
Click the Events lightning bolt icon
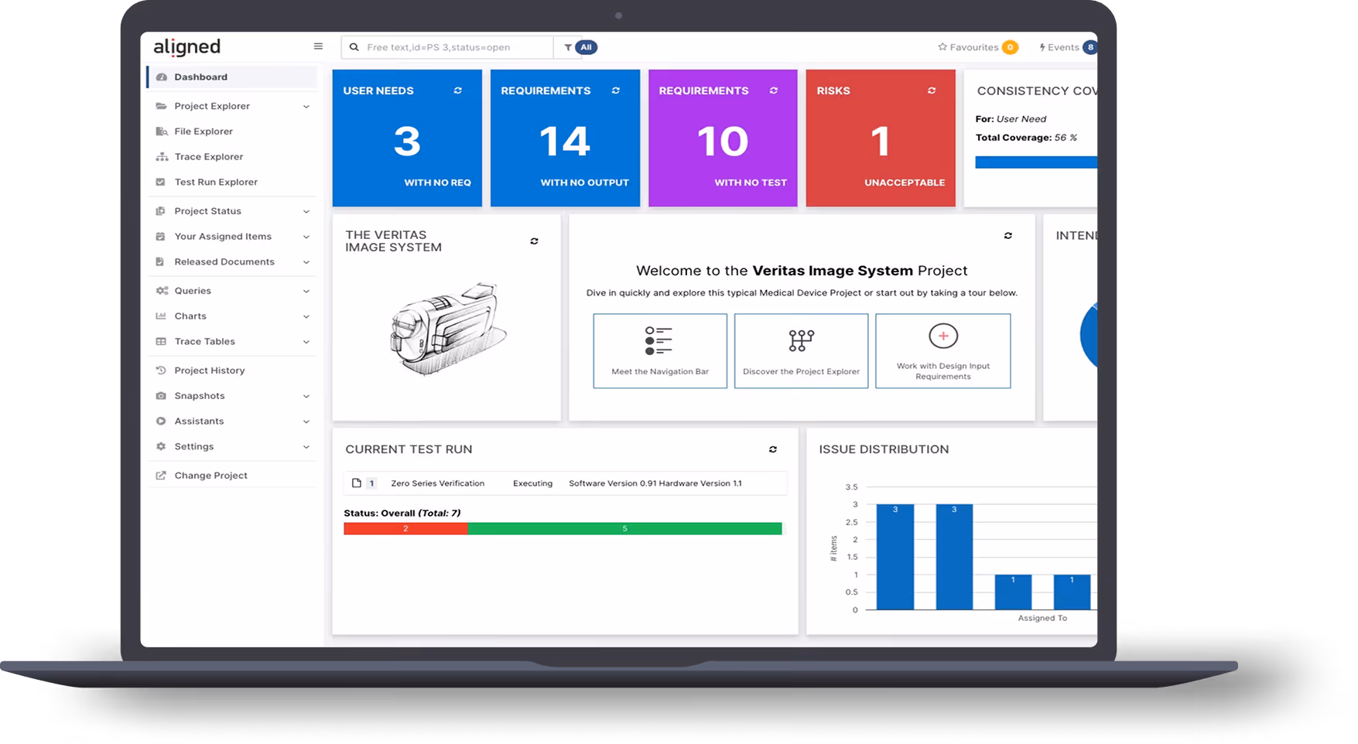(x=1042, y=47)
